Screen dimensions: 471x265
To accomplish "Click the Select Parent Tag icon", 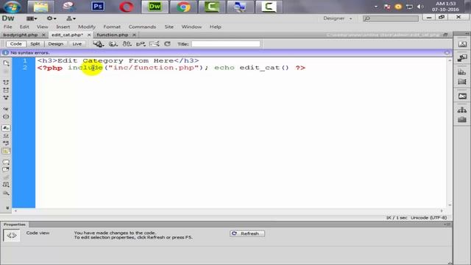I will click(x=6, y=109).
